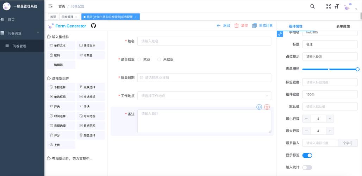Add a 颜色选择 component
Image resolution: width=362 pixels, height=176 pixels.
(x=91, y=136)
